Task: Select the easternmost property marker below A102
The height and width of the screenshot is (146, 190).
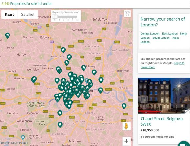Action: tap(124, 106)
